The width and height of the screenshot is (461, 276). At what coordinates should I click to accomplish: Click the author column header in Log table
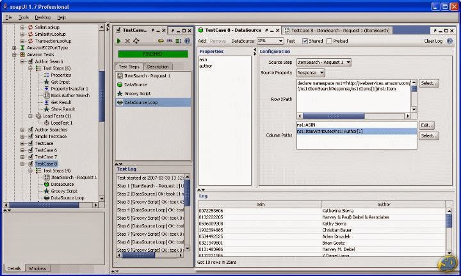coord(384,204)
